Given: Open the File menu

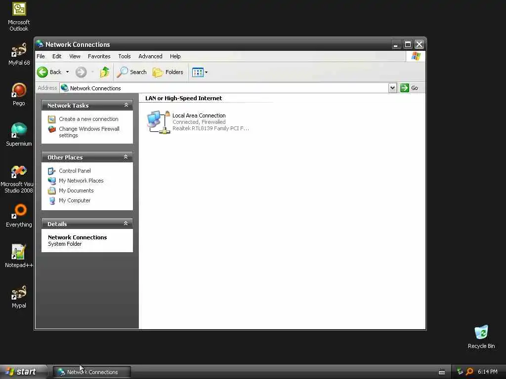Looking at the screenshot, I should pos(41,56).
